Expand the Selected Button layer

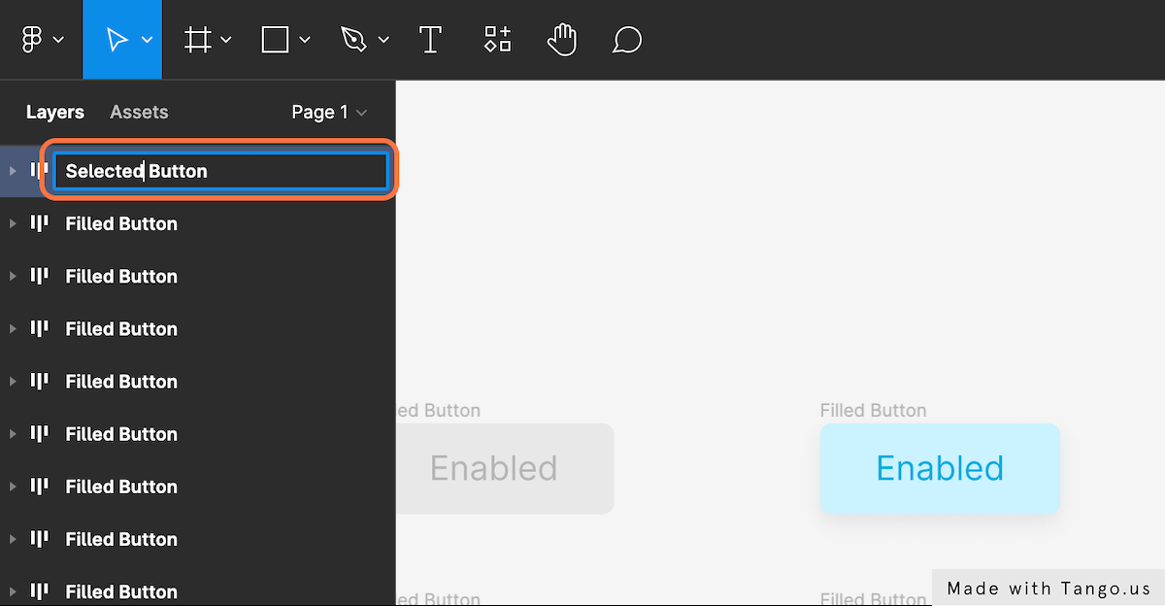click(13, 171)
